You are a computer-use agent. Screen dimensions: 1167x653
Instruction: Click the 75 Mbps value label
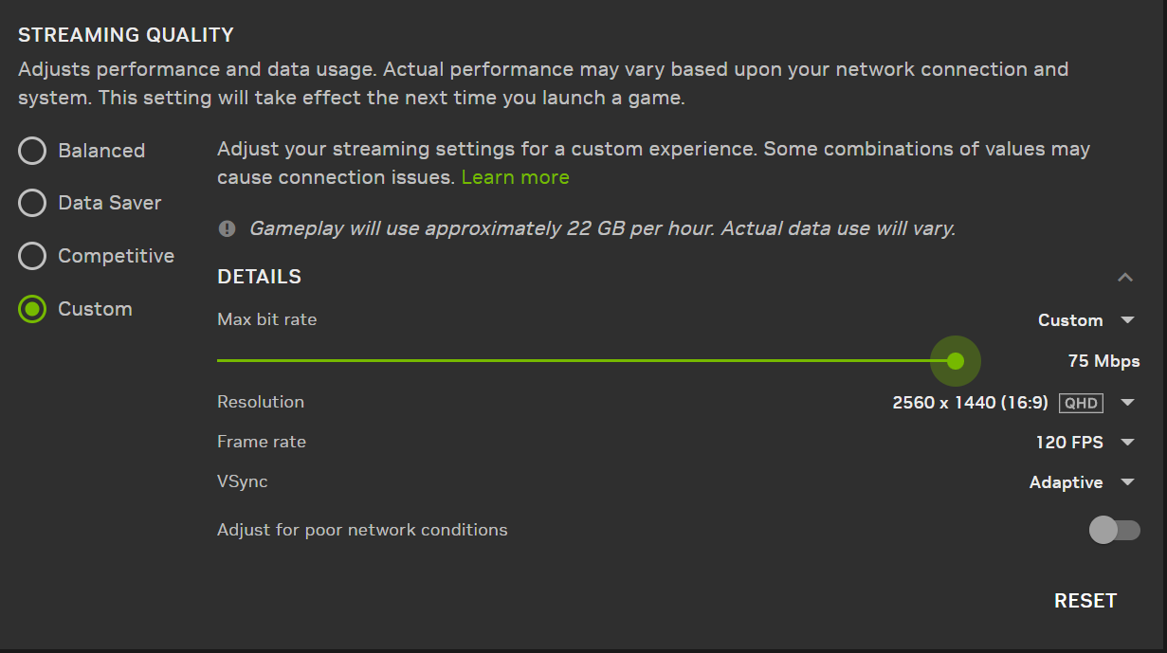click(x=1103, y=361)
